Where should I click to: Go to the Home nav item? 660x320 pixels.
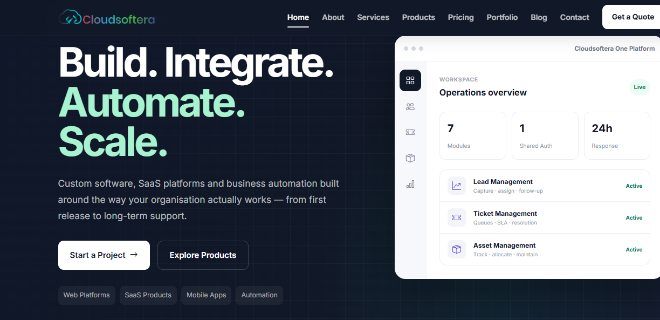(x=298, y=17)
